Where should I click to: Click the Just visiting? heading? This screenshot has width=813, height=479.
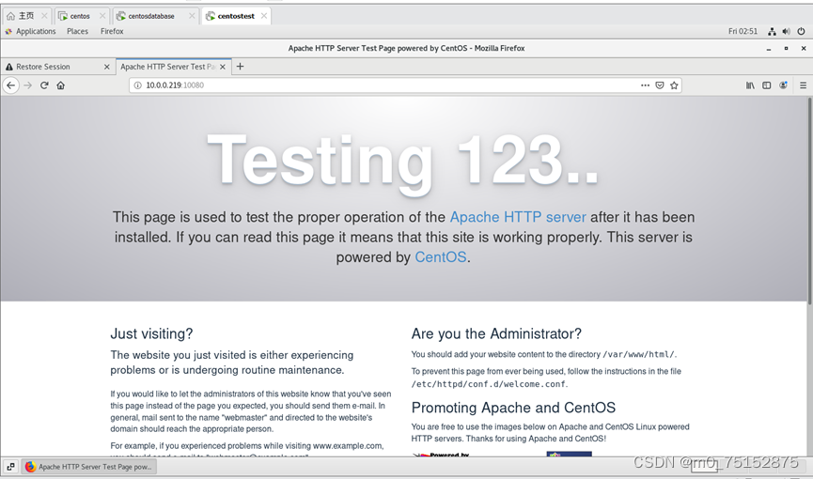click(x=151, y=333)
